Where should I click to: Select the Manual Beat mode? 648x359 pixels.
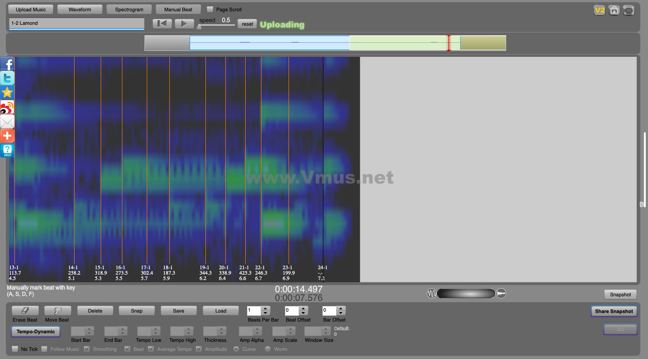pyautogui.click(x=178, y=9)
